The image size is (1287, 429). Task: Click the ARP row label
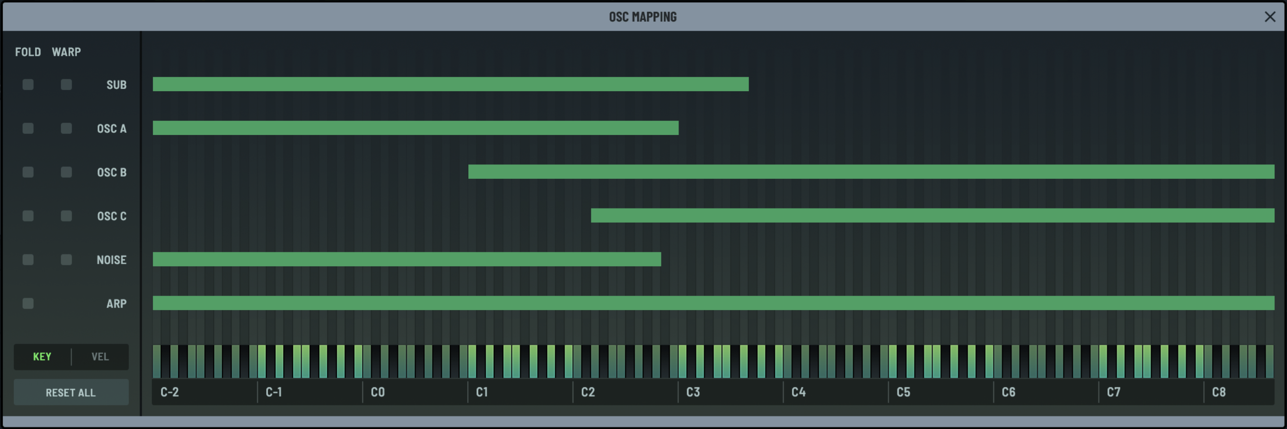coord(116,304)
